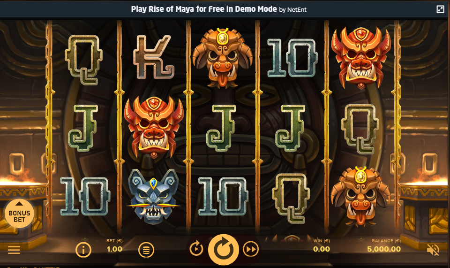This screenshot has width=450, height=268.
Task: Select the orange boar mask on reel three
Action: click(x=222, y=58)
